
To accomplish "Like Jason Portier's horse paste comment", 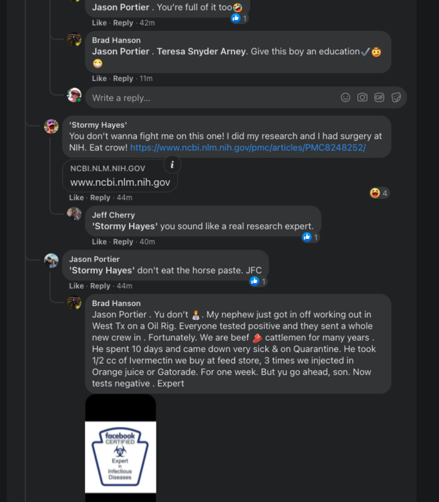I will (x=77, y=286).
